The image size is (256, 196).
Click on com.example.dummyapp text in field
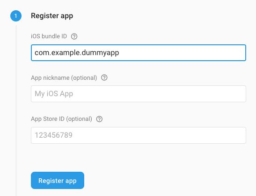click(77, 53)
